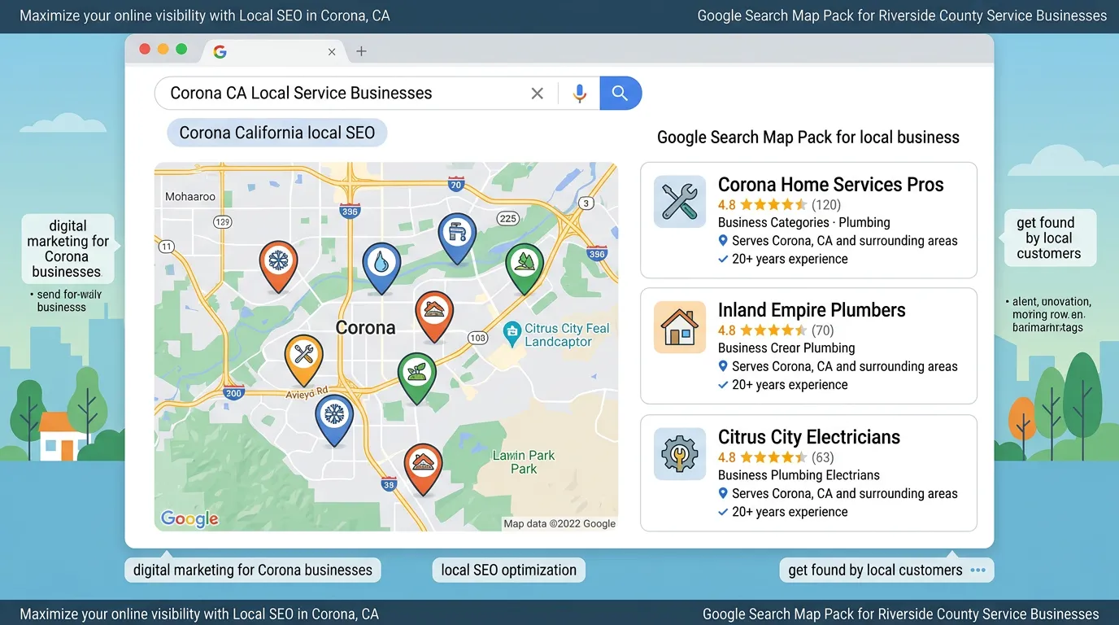Clear the search box with the X
Viewport: 1119px width, 625px height.
click(537, 94)
